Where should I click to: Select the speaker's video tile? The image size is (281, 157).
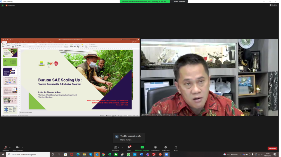click(x=209, y=77)
